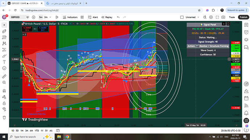Select the 5m timeframe

click(41, 17)
